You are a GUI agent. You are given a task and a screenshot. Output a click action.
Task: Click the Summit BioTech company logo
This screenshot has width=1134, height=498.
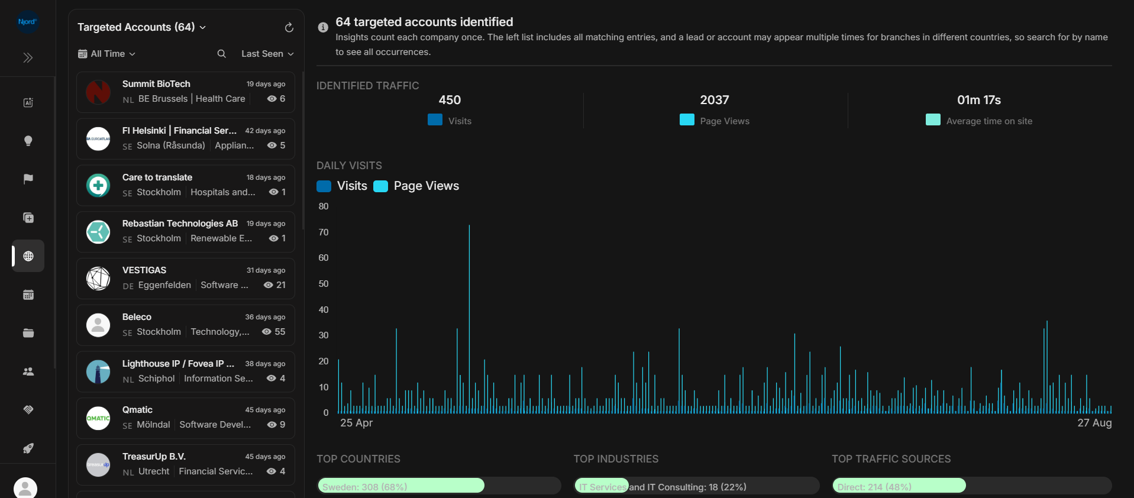click(x=98, y=92)
